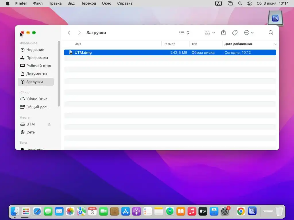Open Maps from the Dock

pyautogui.click(x=81, y=212)
